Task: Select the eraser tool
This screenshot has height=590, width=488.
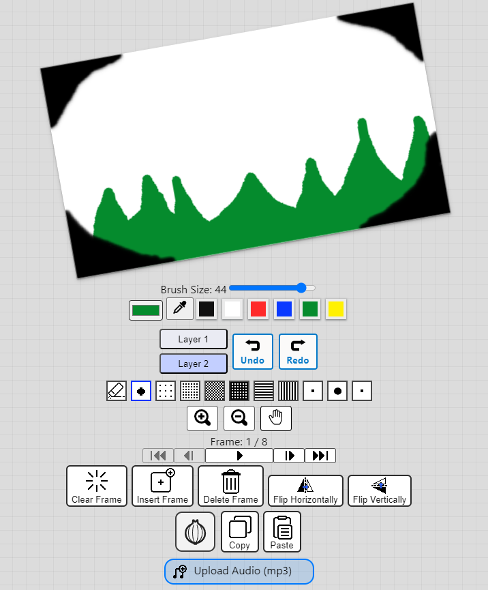Action: [x=116, y=391]
